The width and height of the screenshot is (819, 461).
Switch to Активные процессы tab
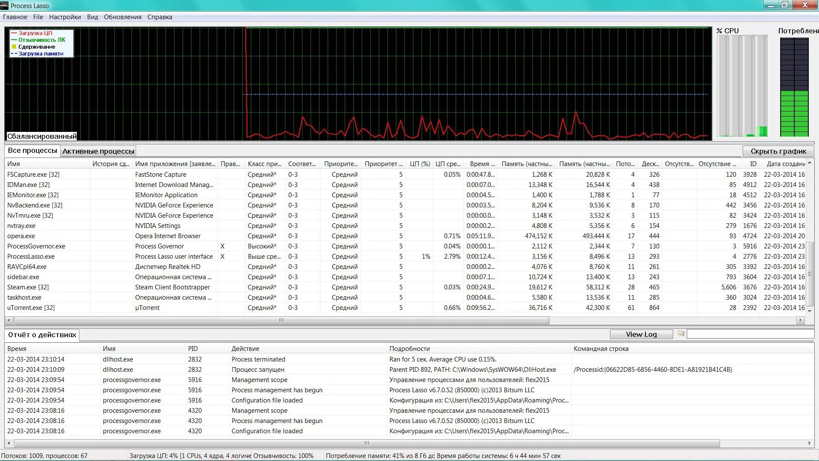98,151
